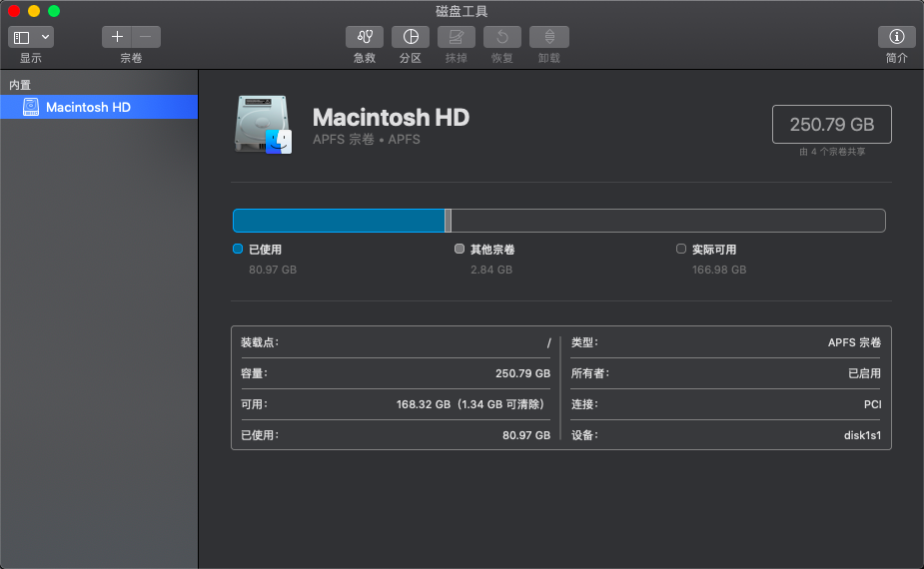The width and height of the screenshot is (924, 569).
Task: Click the 250.79 GB capacity box
Action: [x=831, y=125]
